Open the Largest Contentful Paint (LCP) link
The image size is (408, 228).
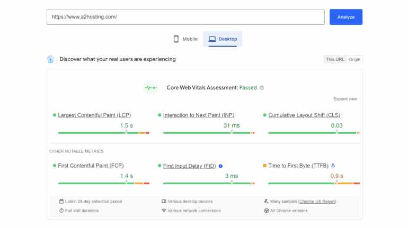(x=94, y=115)
